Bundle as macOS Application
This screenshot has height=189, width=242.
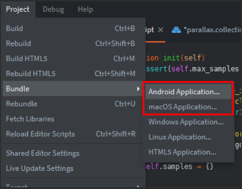188,107
